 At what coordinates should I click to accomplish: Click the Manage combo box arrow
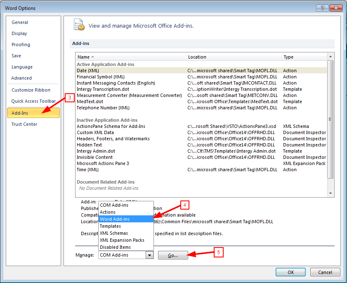coord(150,255)
